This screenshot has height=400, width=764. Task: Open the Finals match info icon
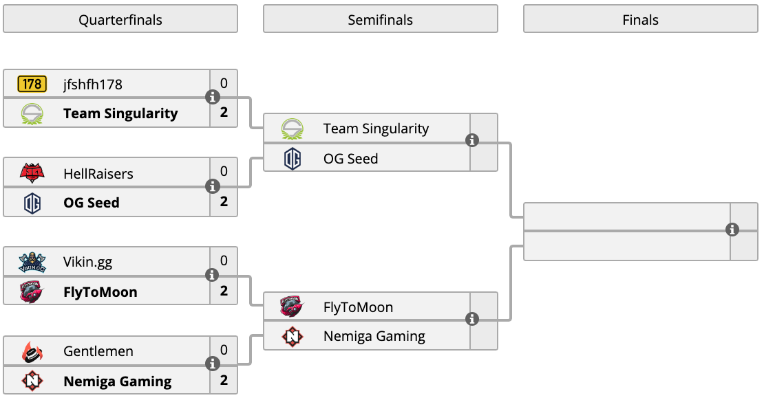732,230
